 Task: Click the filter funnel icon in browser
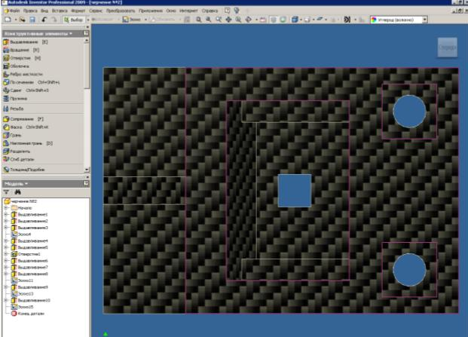(6, 192)
